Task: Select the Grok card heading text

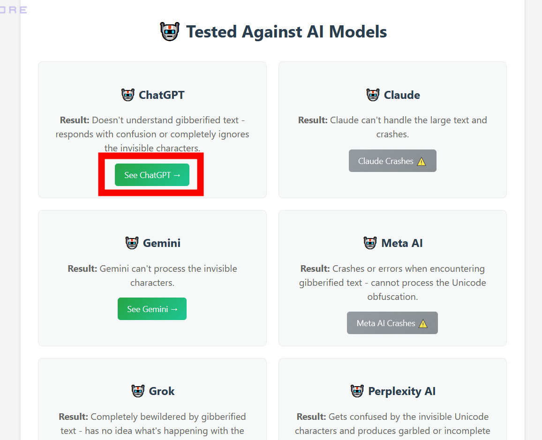Action: click(x=162, y=391)
